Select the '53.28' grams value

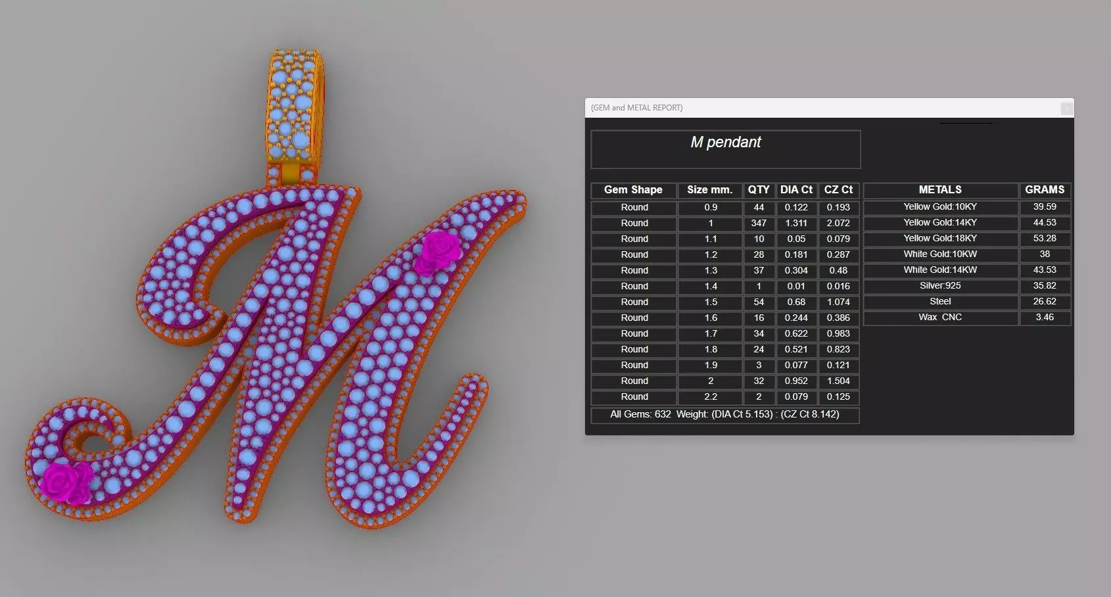click(x=1045, y=239)
